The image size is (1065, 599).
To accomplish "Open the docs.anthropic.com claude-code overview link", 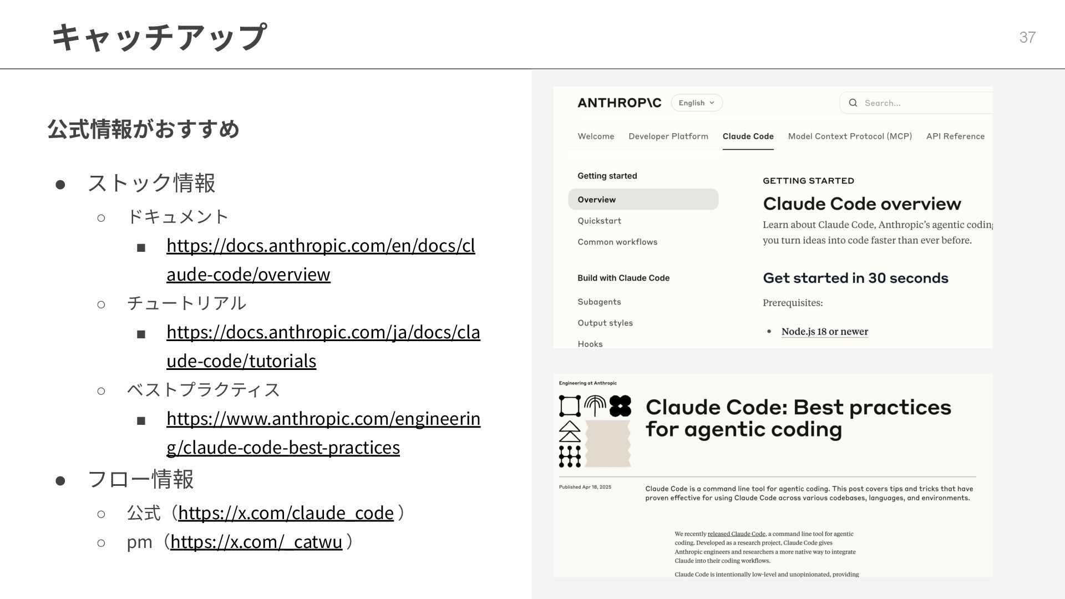I will point(321,260).
